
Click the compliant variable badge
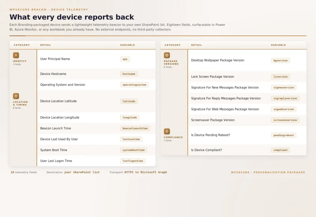(x=280, y=150)
